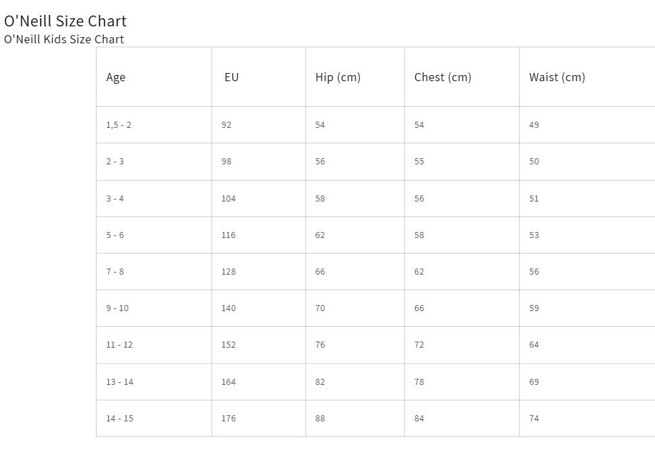Click the waist value 49 cell
This screenshot has height=464, width=655.
coord(587,125)
